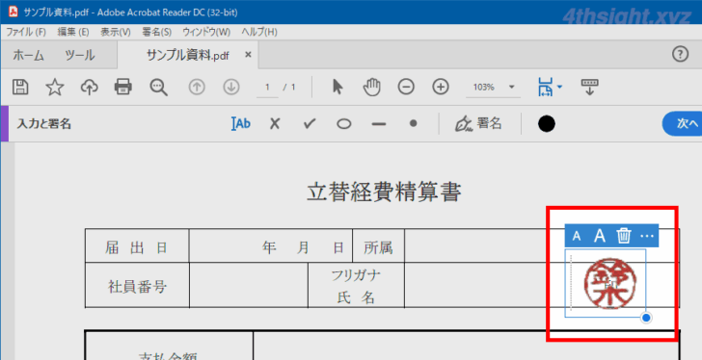The image size is (702, 360).
Task: Open the find text magnifier icon
Action: coord(158,87)
